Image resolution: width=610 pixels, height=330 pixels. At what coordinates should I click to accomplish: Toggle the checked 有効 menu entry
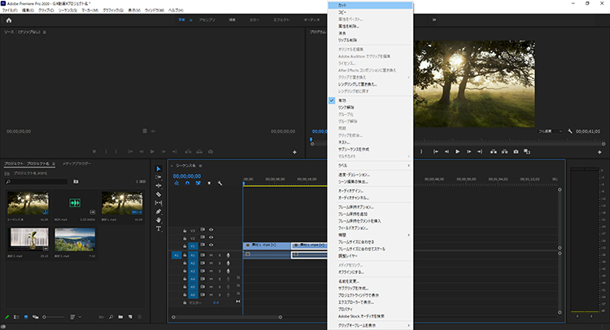pyautogui.click(x=370, y=100)
